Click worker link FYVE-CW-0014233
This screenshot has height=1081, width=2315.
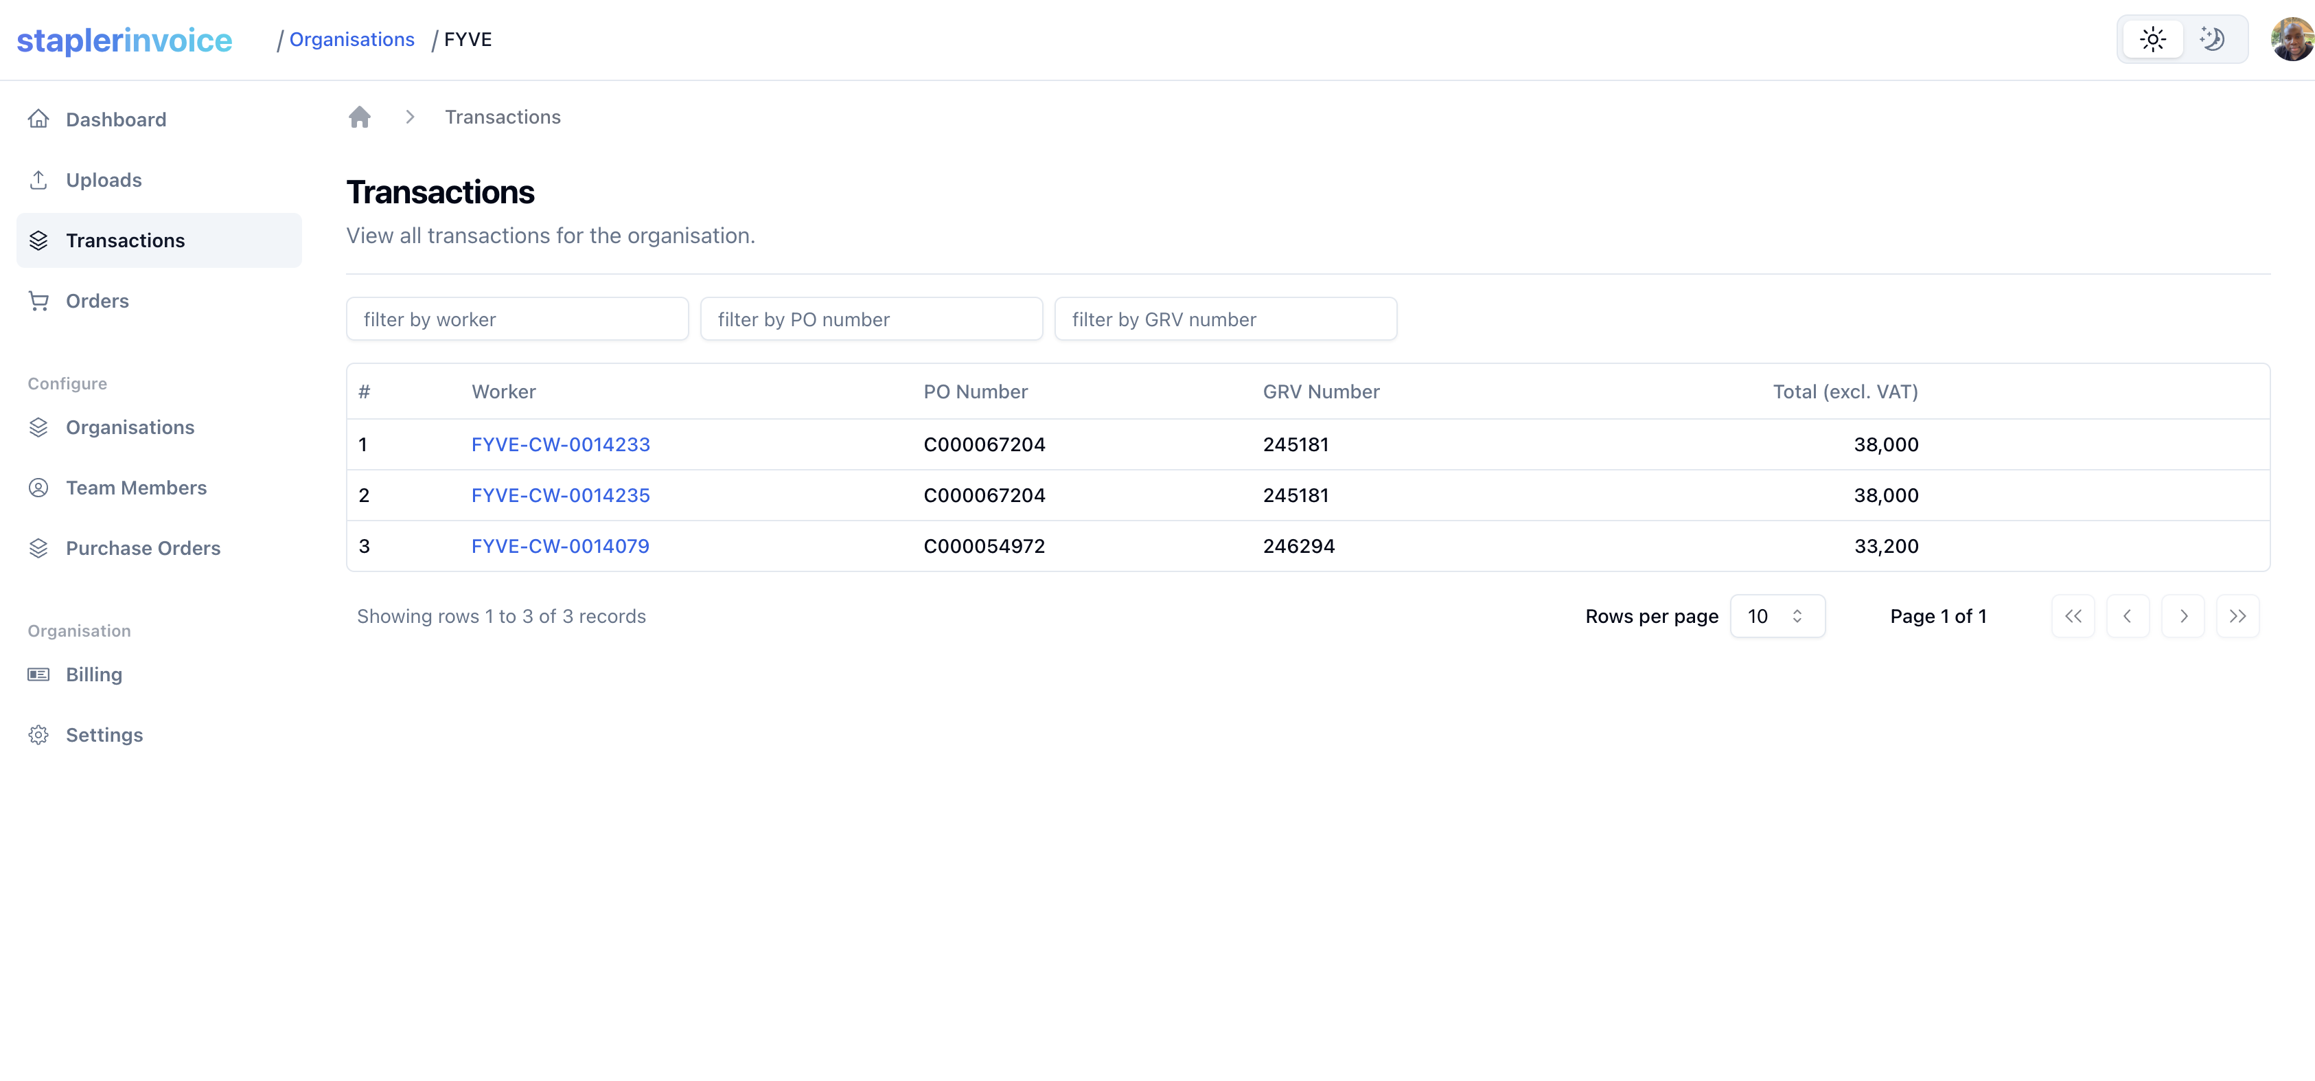(x=561, y=443)
